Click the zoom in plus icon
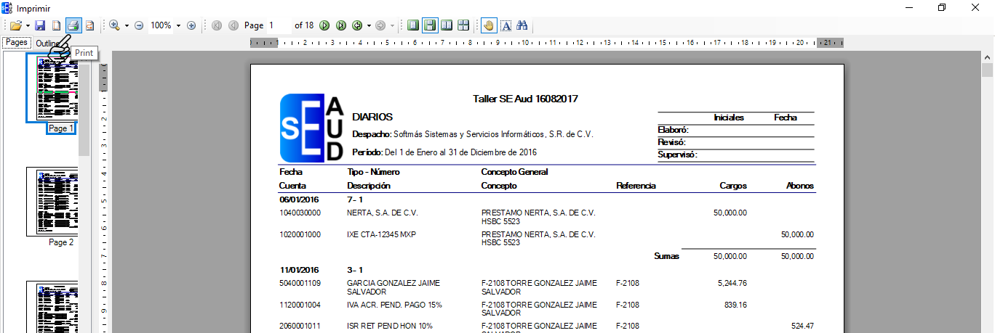 [x=191, y=25]
